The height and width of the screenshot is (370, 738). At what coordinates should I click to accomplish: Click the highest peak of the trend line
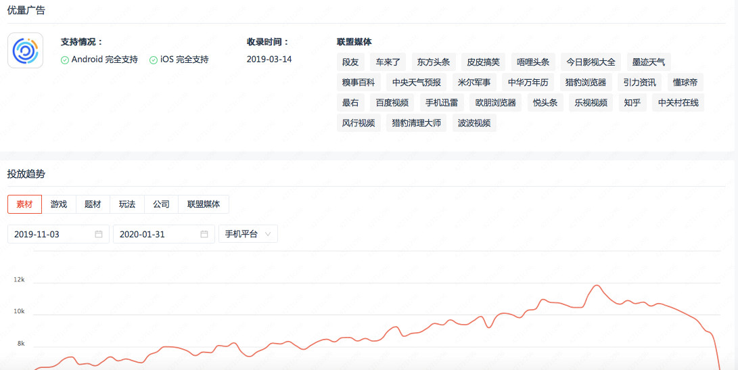[x=597, y=285]
